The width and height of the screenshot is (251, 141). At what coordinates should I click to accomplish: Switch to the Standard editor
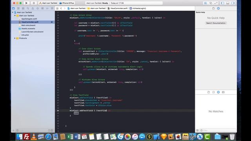point(206,3)
